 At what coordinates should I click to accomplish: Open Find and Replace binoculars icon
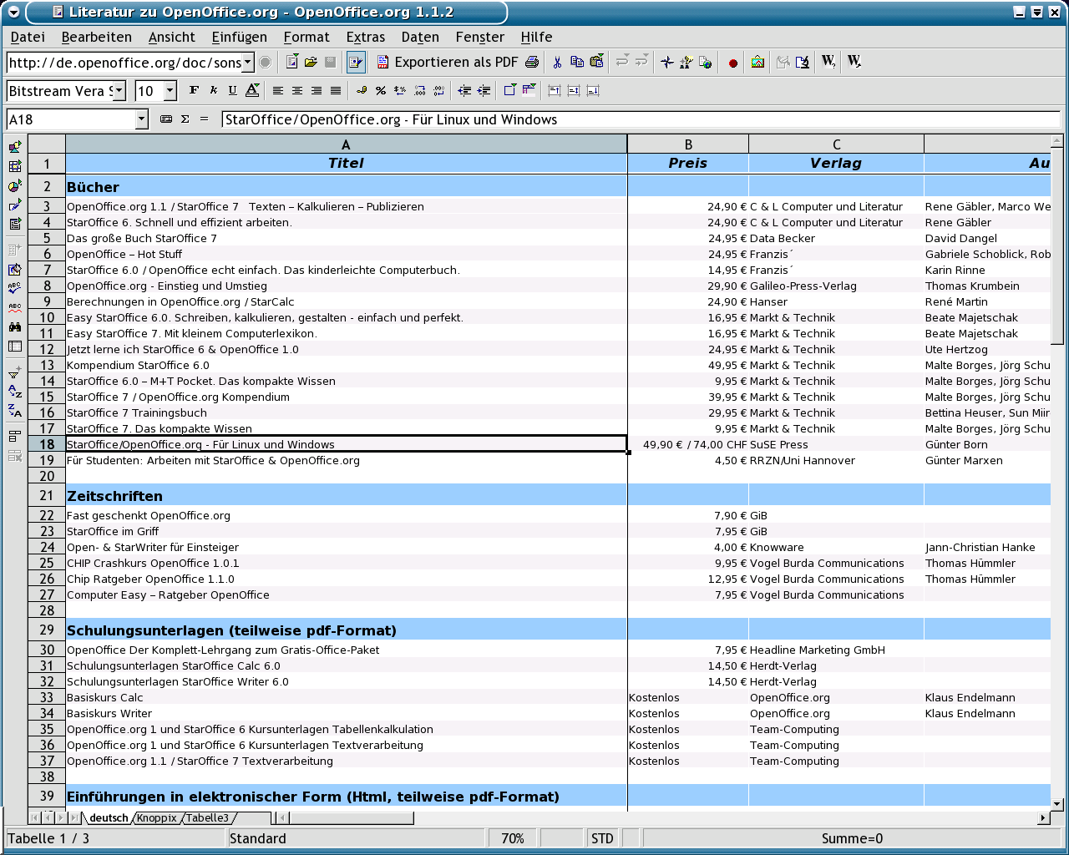pyautogui.click(x=14, y=327)
